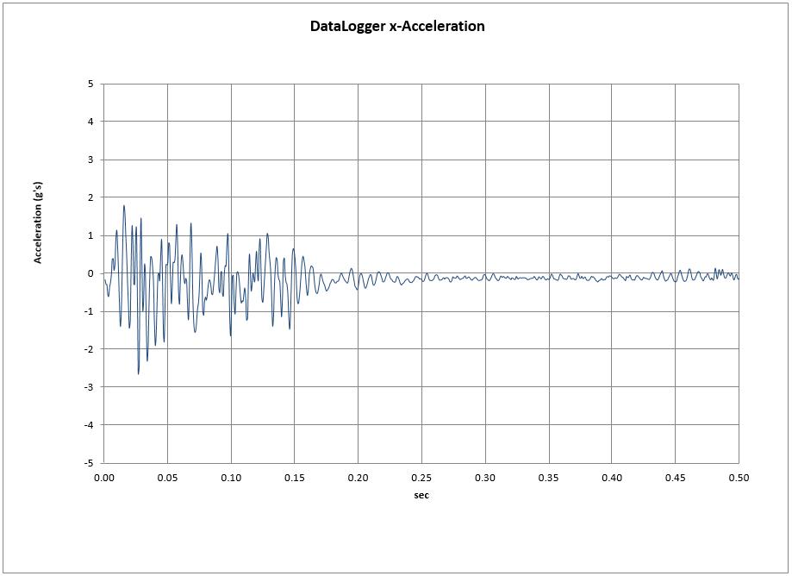
Task: Select the sec horizontal axis title
Action: tap(421, 495)
